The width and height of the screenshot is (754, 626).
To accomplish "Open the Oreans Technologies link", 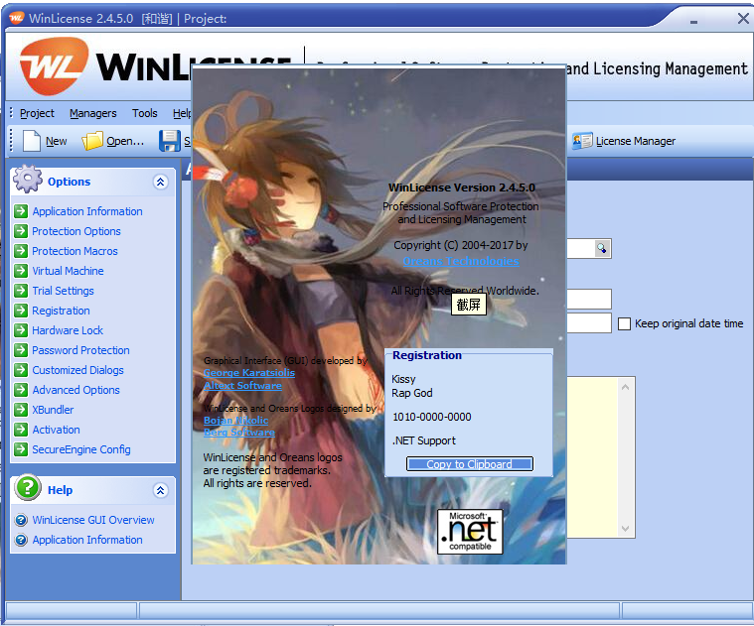I will [x=461, y=261].
